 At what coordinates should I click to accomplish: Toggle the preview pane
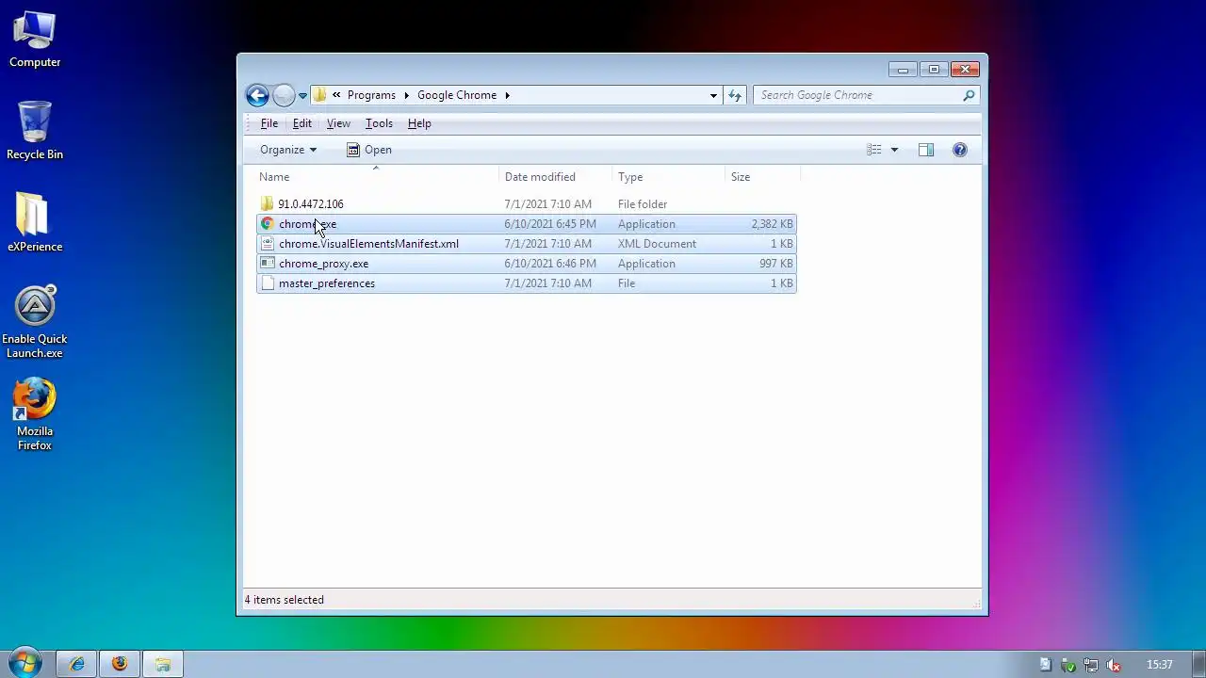coord(926,150)
